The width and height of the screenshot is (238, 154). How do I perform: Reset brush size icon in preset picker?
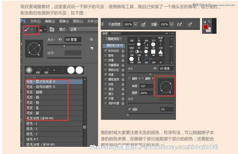(60, 40)
